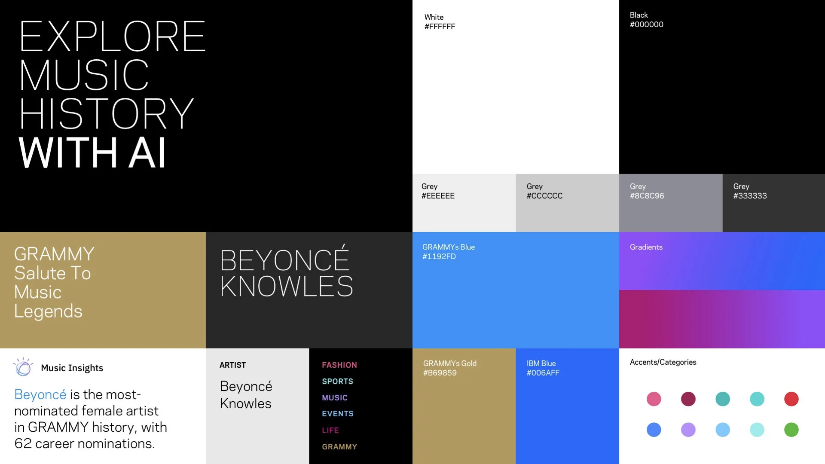Image resolution: width=825 pixels, height=464 pixels.
Task: Click the dark maroon accent dot
Action: pos(688,399)
